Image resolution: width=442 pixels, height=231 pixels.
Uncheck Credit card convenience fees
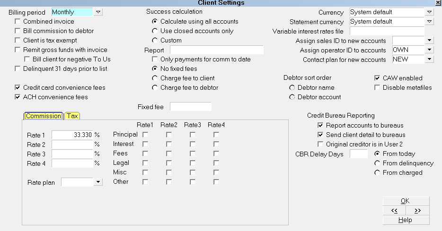click(x=18, y=87)
